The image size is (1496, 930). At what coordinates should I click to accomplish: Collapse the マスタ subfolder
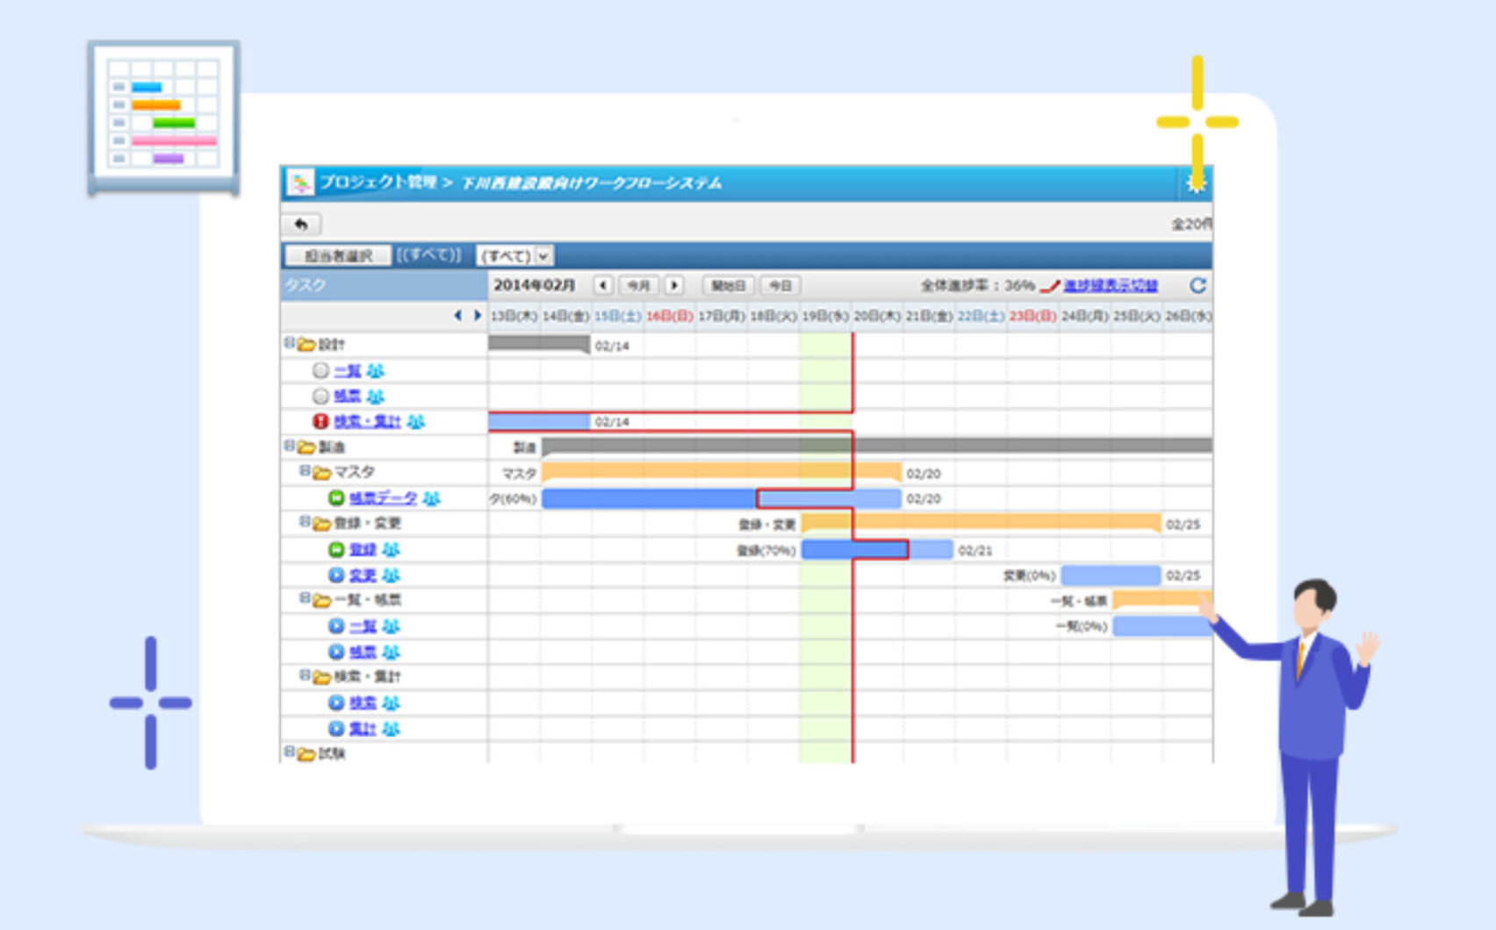(305, 471)
